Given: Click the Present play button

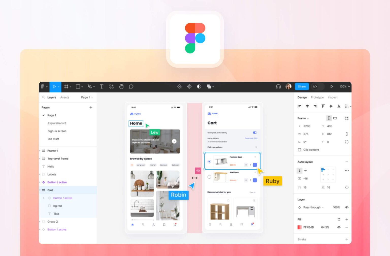Looking at the screenshot, I should click(332, 86).
